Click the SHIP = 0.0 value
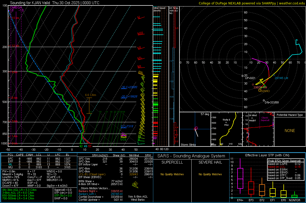 coord(61,199)
